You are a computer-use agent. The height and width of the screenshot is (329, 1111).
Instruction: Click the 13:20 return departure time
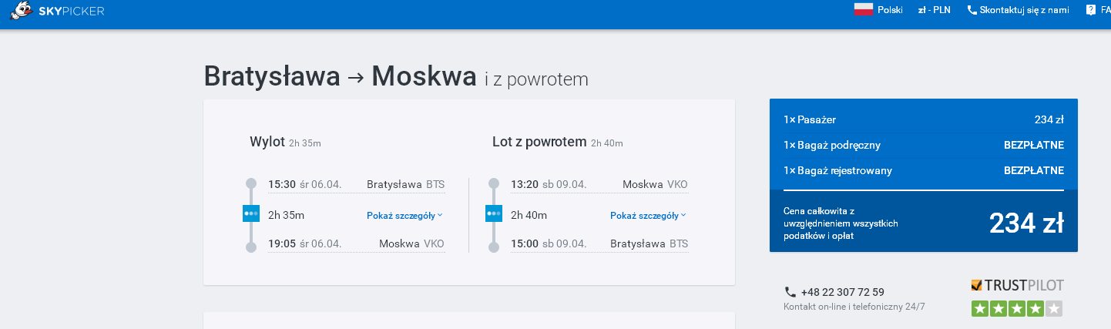[x=525, y=185]
